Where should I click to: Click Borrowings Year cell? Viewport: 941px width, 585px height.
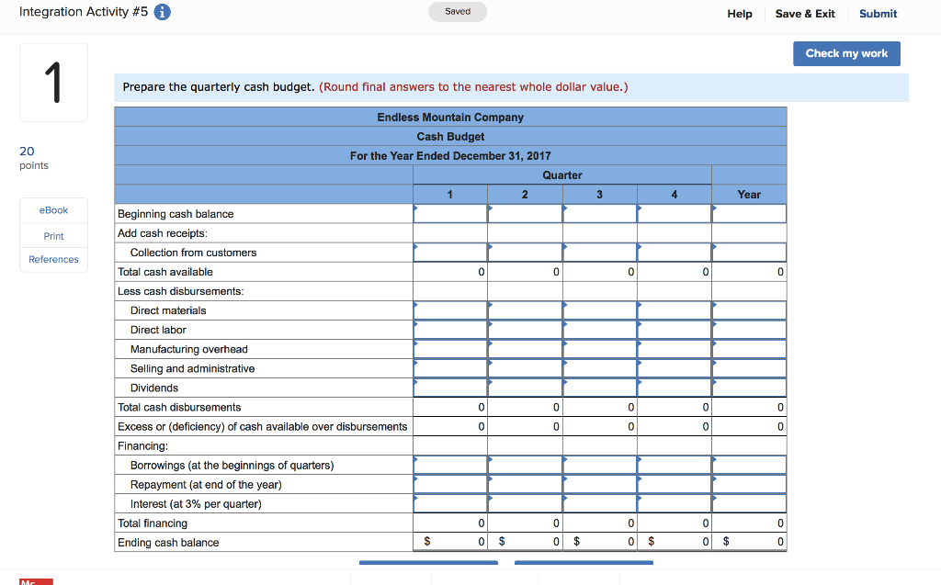click(749, 465)
